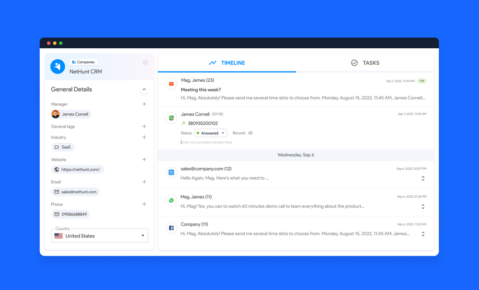Viewport: 479px width, 290px height.
Task: Add a new Phone entry with the plus button
Action: [144, 204]
